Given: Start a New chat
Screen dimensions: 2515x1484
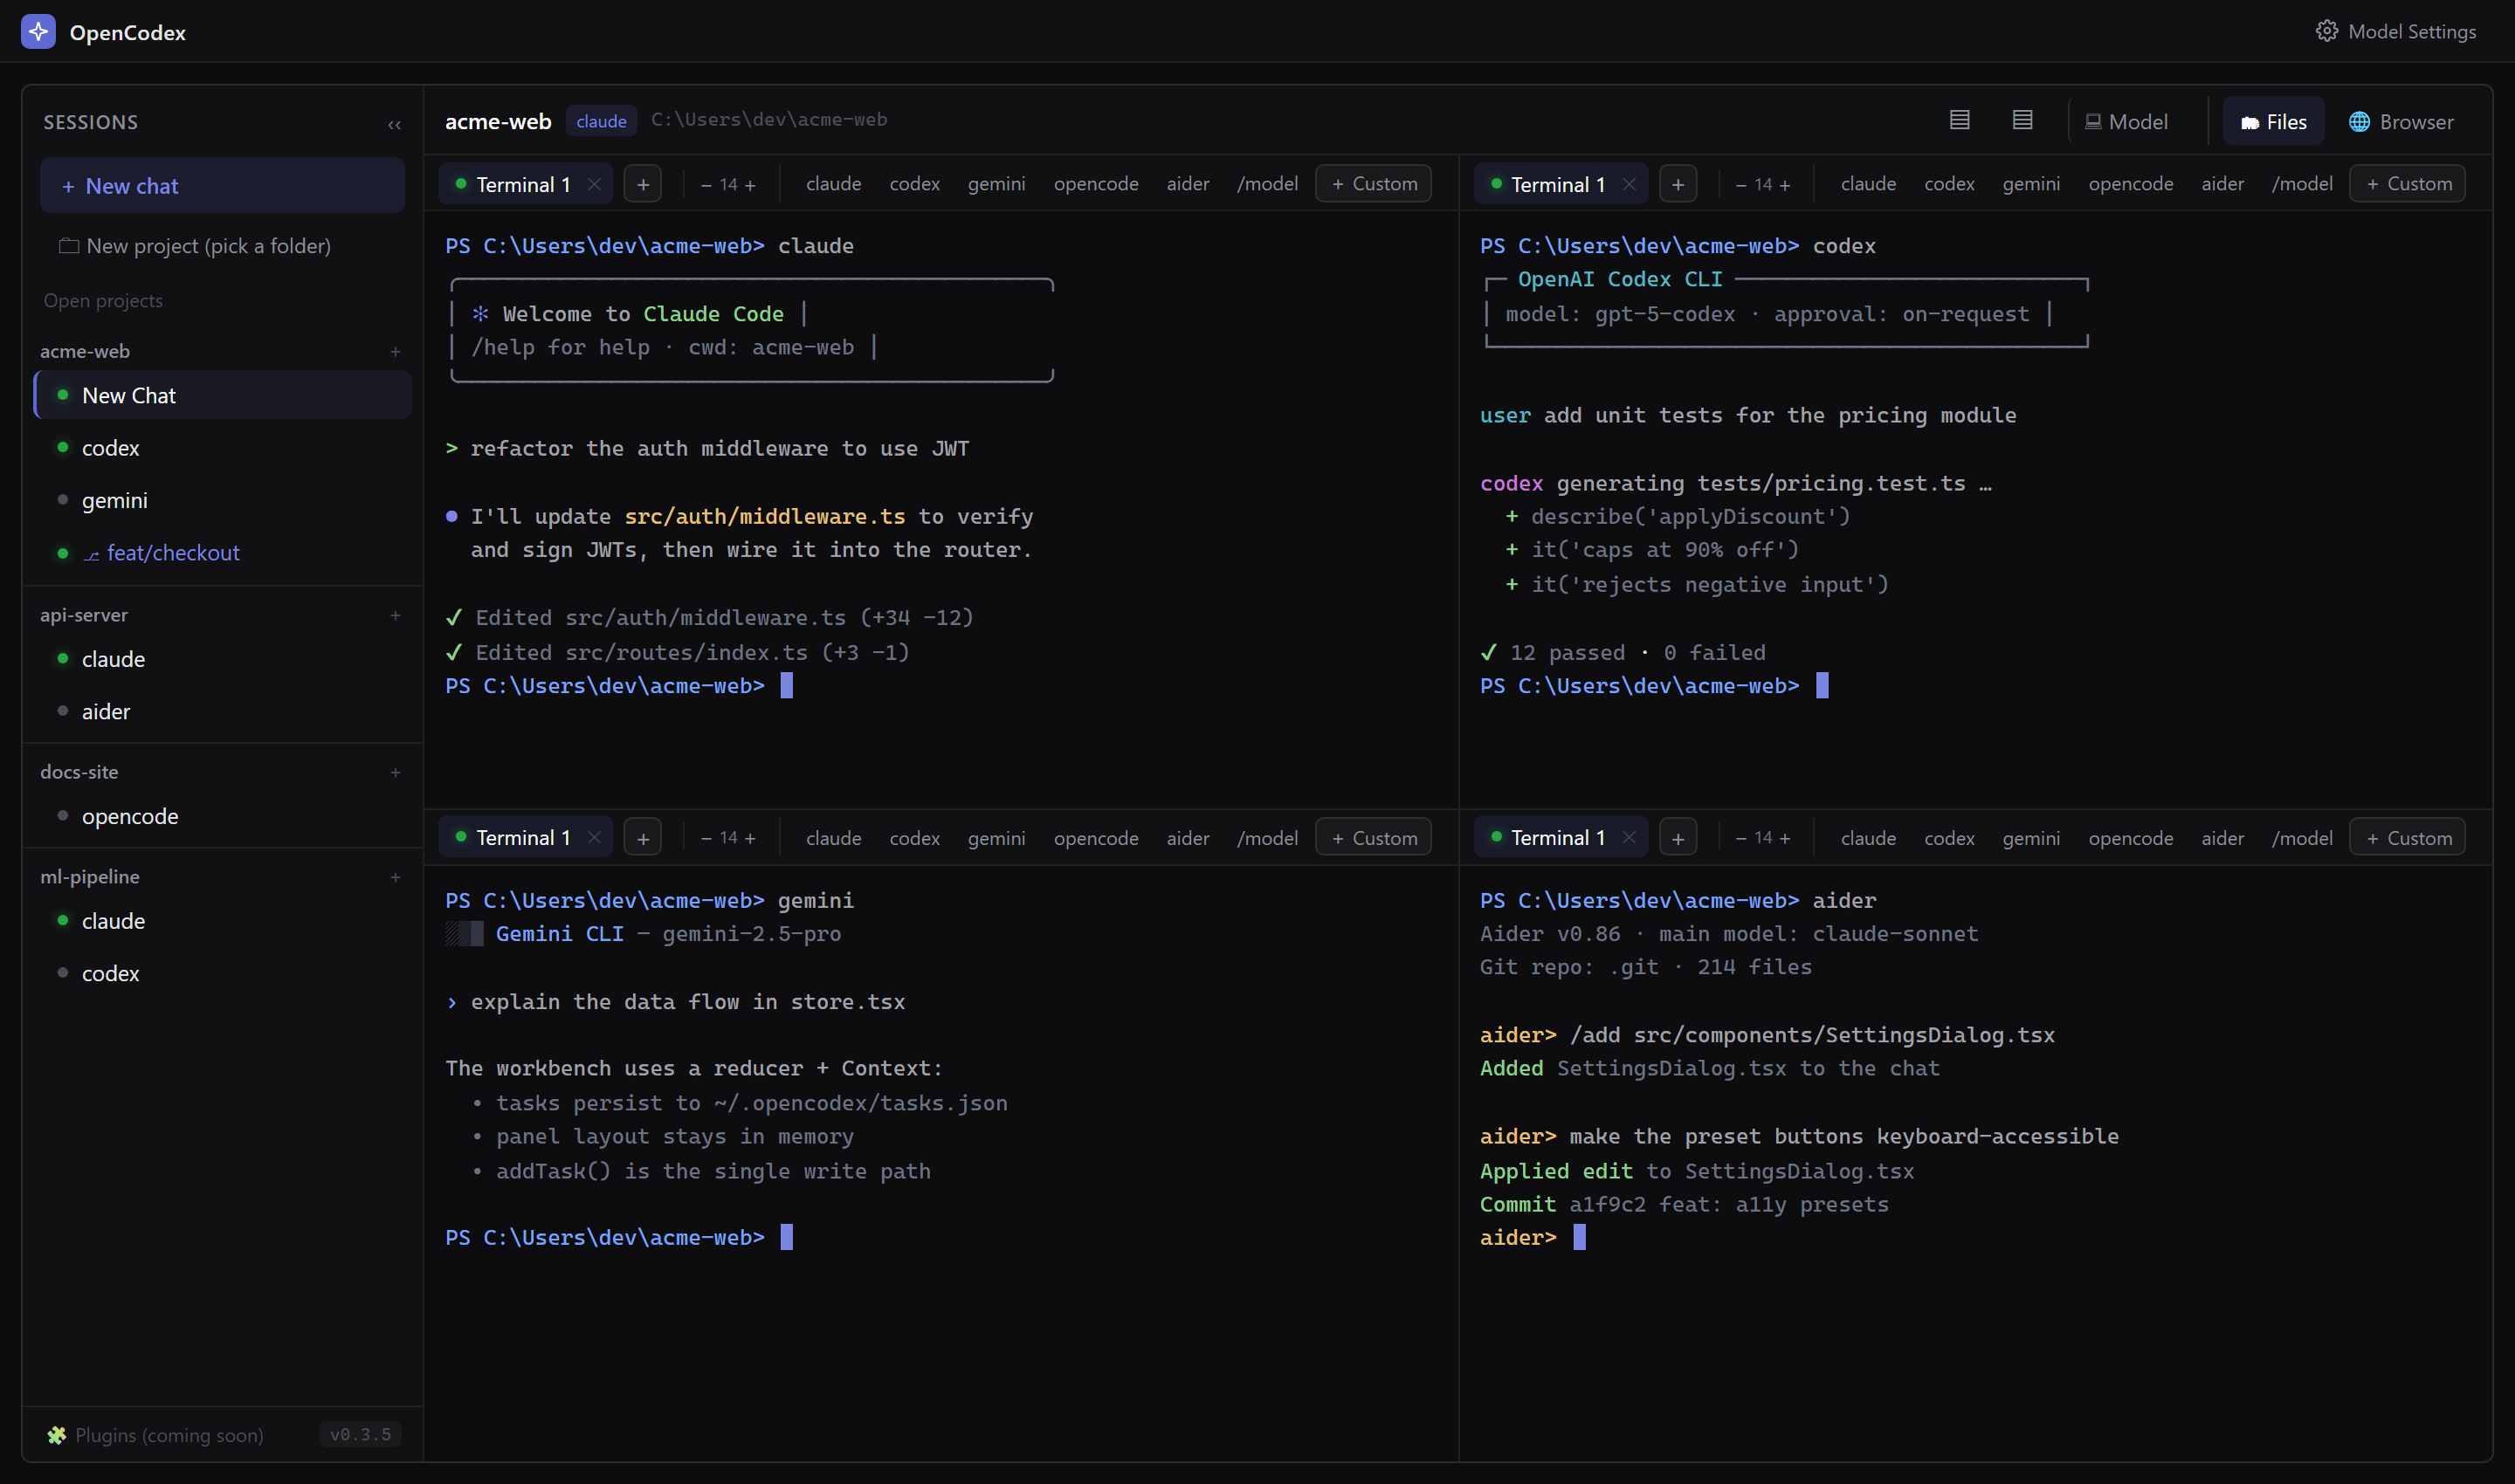Looking at the screenshot, I should 222,186.
